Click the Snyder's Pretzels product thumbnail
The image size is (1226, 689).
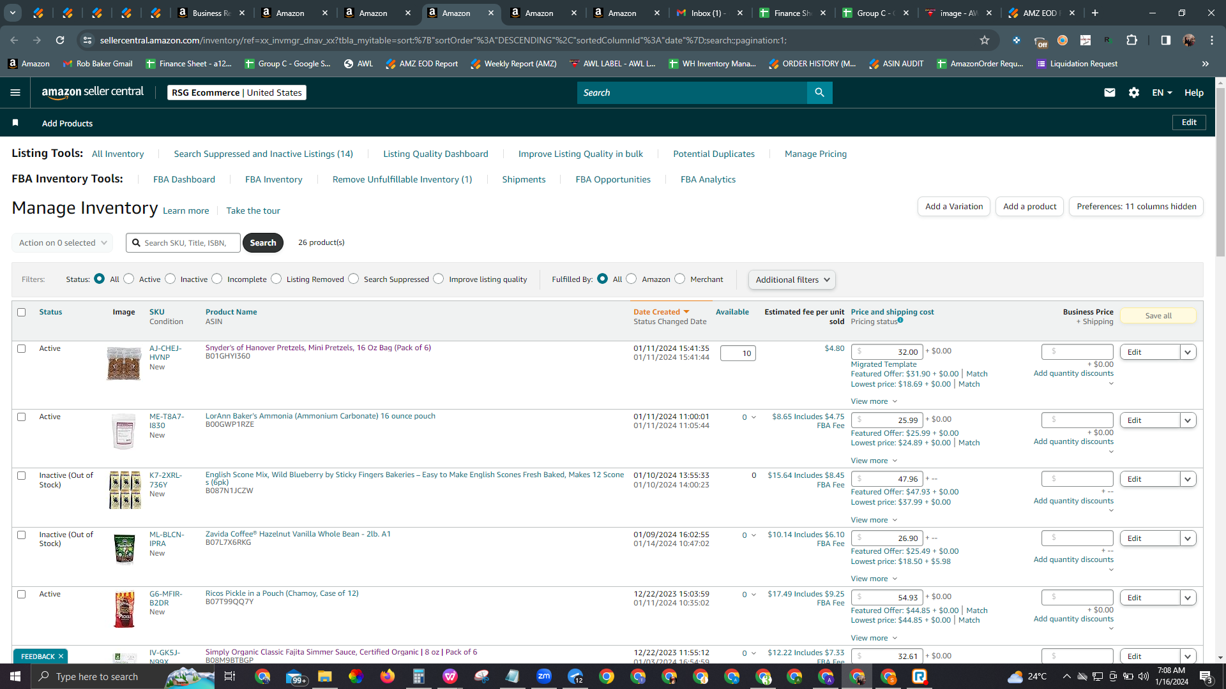point(124,364)
